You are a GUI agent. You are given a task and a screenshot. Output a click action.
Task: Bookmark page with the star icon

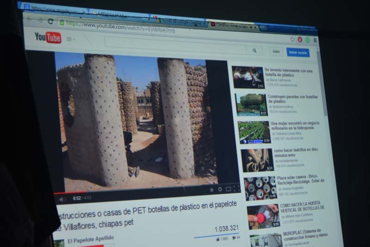coord(292,39)
